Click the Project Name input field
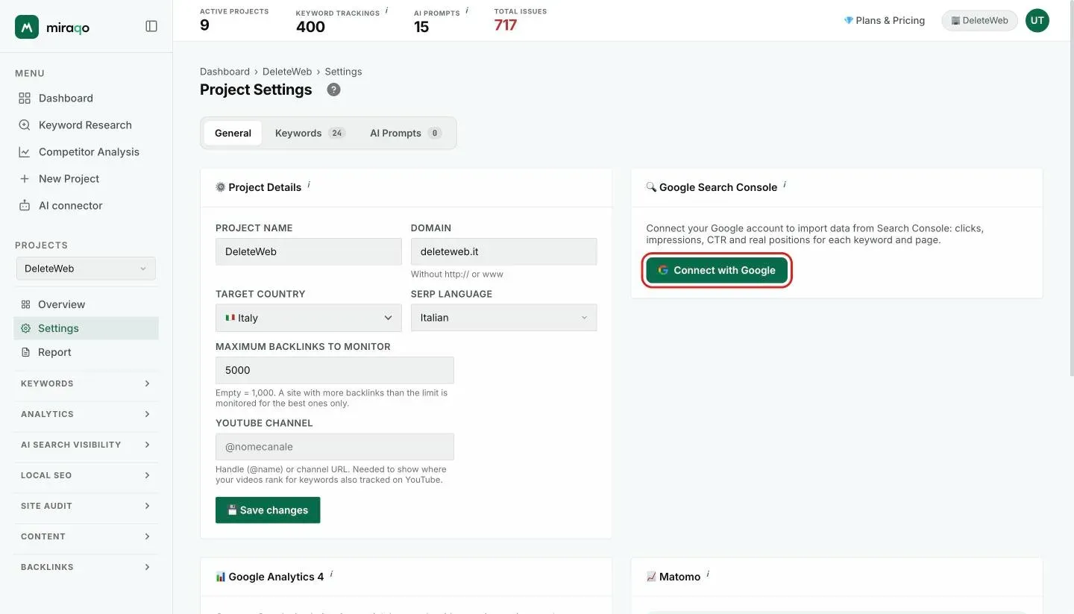 tap(309, 251)
